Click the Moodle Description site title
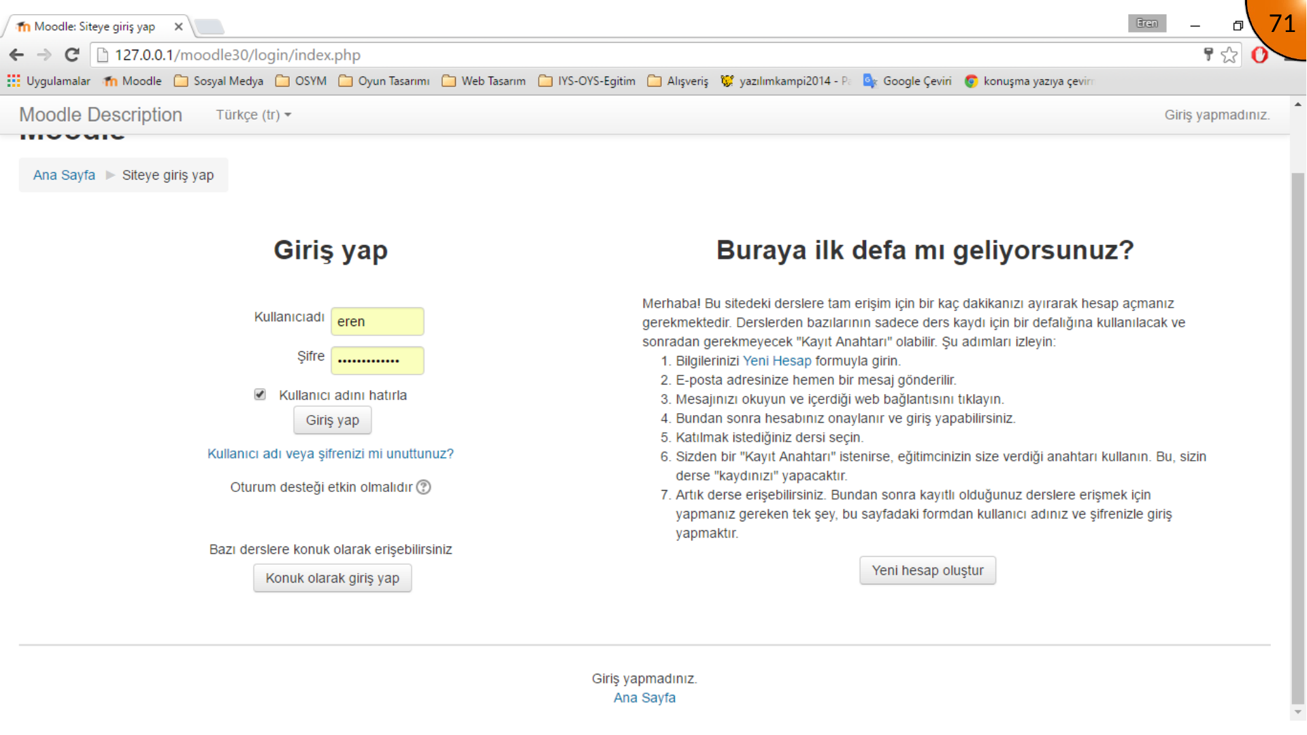The image size is (1307, 735). (x=101, y=115)
